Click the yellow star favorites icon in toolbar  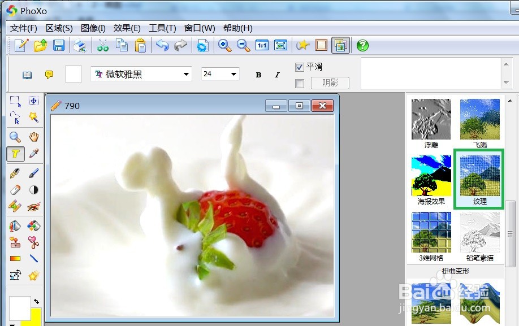[x=302, y=45]
